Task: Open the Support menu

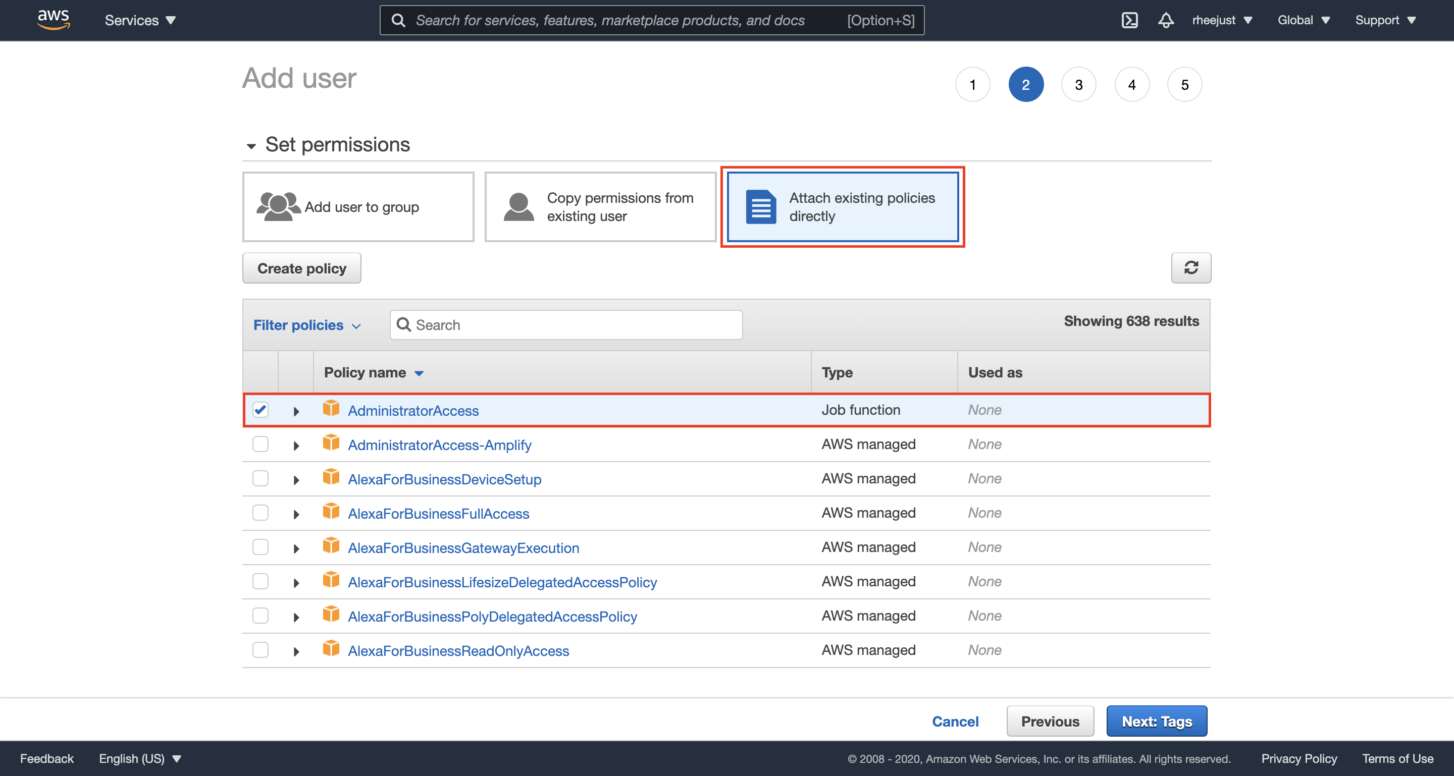Action: pyautogui.click(x=1385, y=20)
